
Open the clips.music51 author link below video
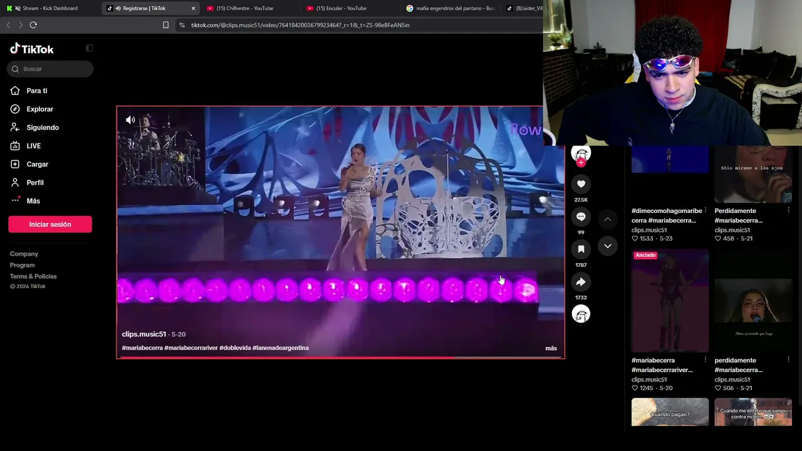[143, 334]
